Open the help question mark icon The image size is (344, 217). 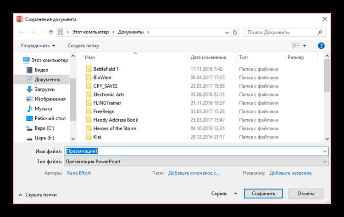pos(321,45)
